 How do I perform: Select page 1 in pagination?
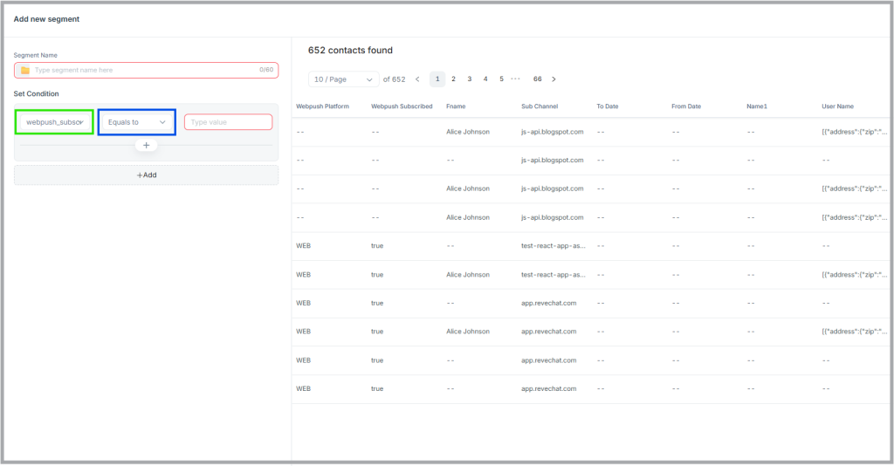tap(437, 79)
